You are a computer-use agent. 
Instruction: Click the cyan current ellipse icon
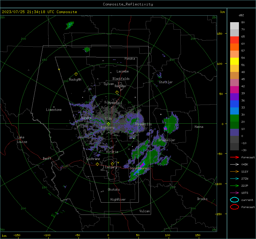pyautogui.click(x=234, y=200)
